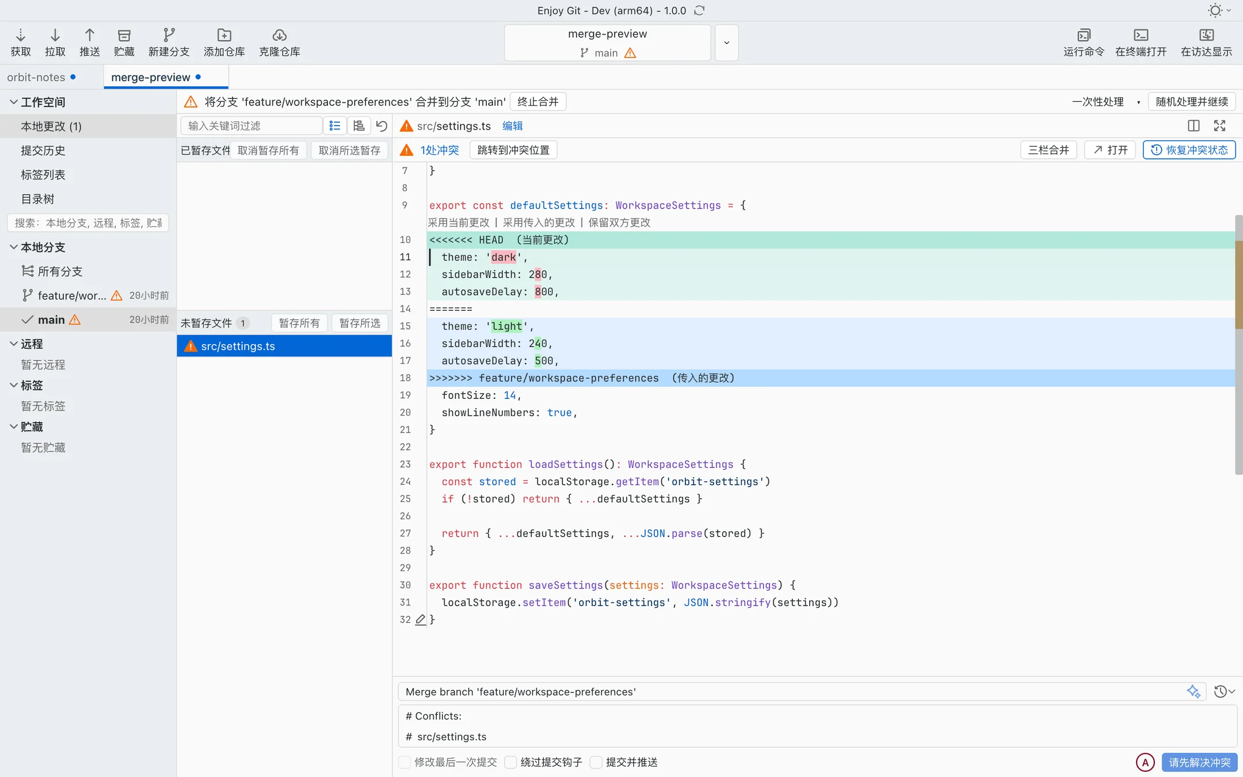
Task: Check the 绕过提交钩子 option
Action: coord(510,762)
